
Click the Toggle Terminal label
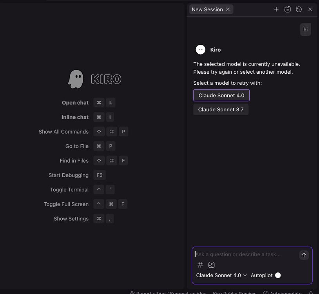coord(69,190)
